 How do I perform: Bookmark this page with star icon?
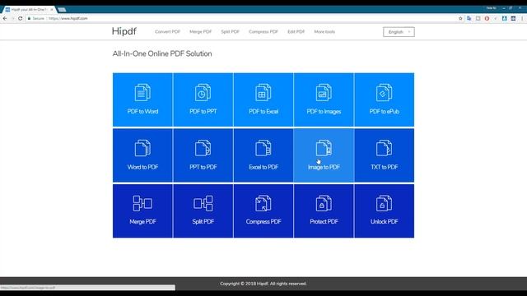tap(460, 18)
